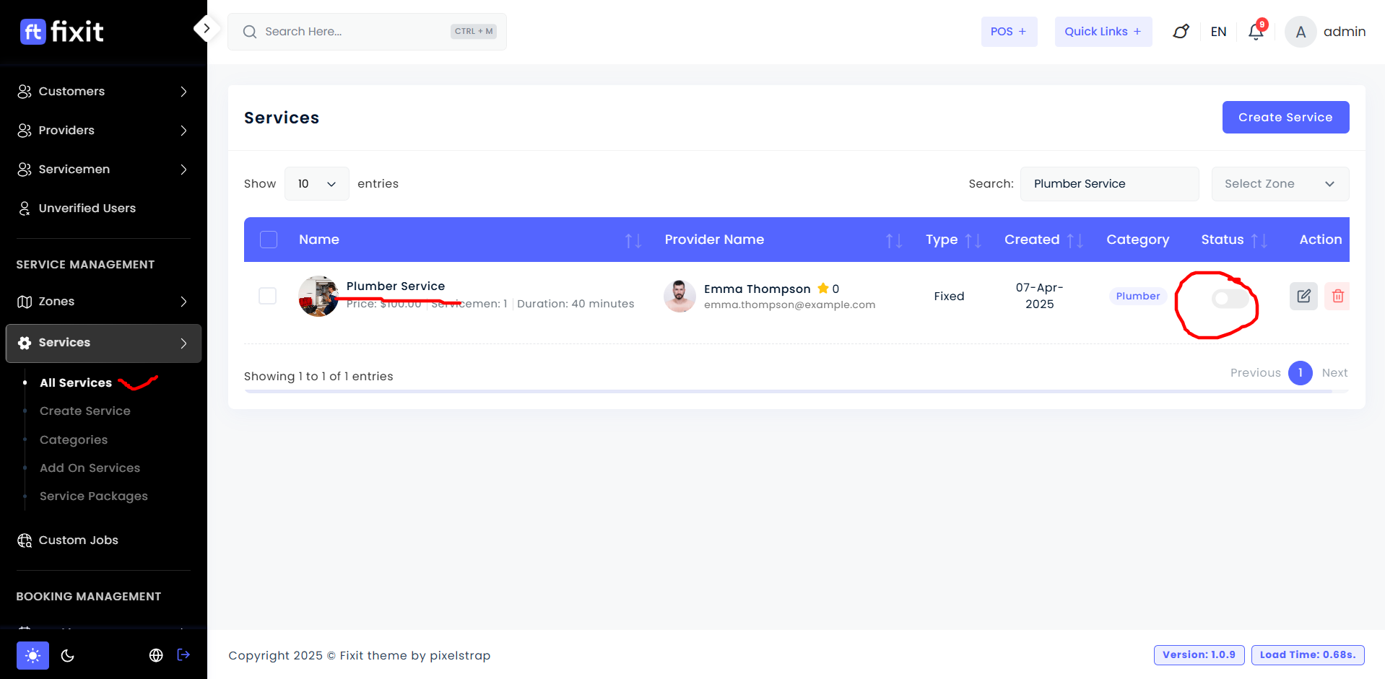Expand the Customers sidebar menu

[x=103, y=92]
